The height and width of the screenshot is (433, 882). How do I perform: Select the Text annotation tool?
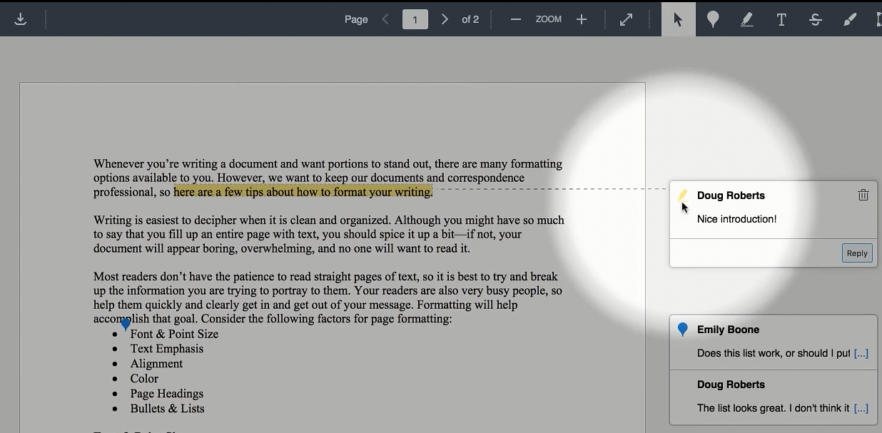point(781,19)
